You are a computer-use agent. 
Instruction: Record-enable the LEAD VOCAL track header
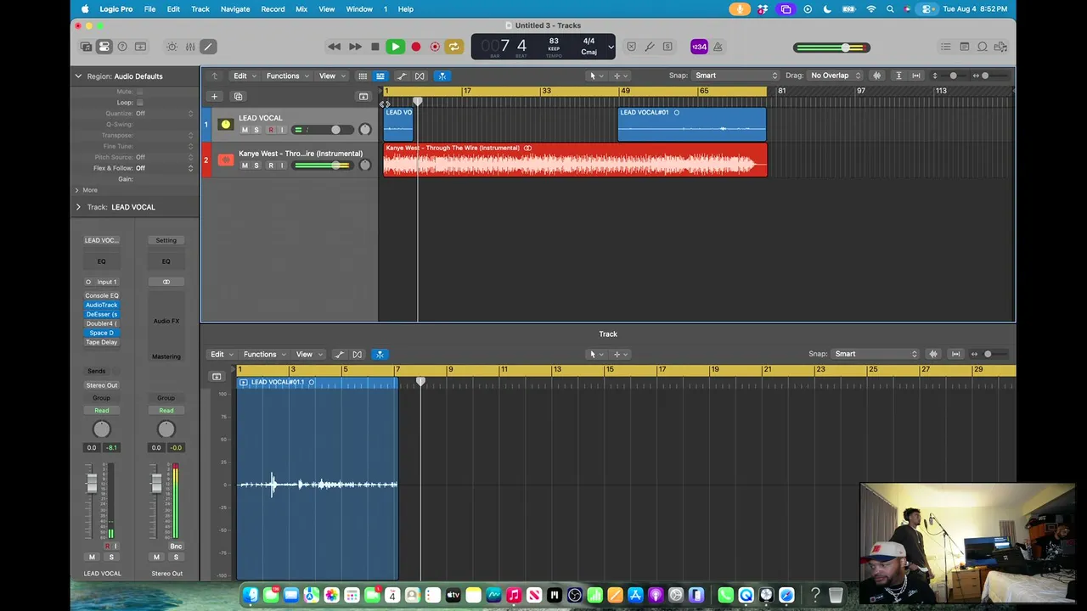click(x=271, y=130)
